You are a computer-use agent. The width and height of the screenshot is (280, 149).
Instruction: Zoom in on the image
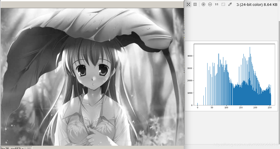pyautogui.click(x=203, y=5)
